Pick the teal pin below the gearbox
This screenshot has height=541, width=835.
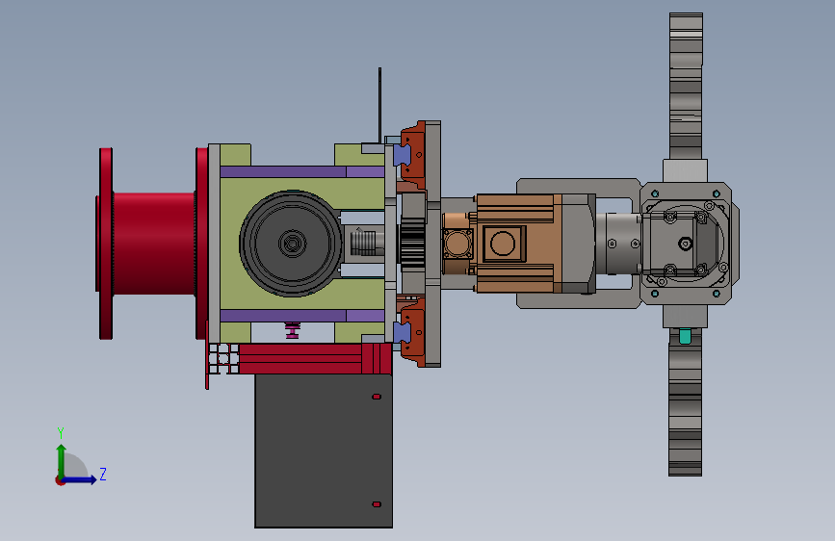685,336
